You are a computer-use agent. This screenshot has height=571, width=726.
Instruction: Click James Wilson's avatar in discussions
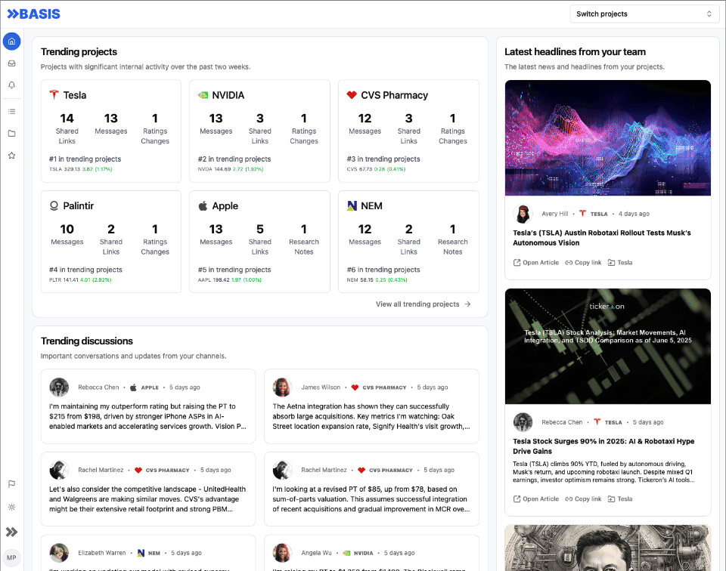pos(282,387)
